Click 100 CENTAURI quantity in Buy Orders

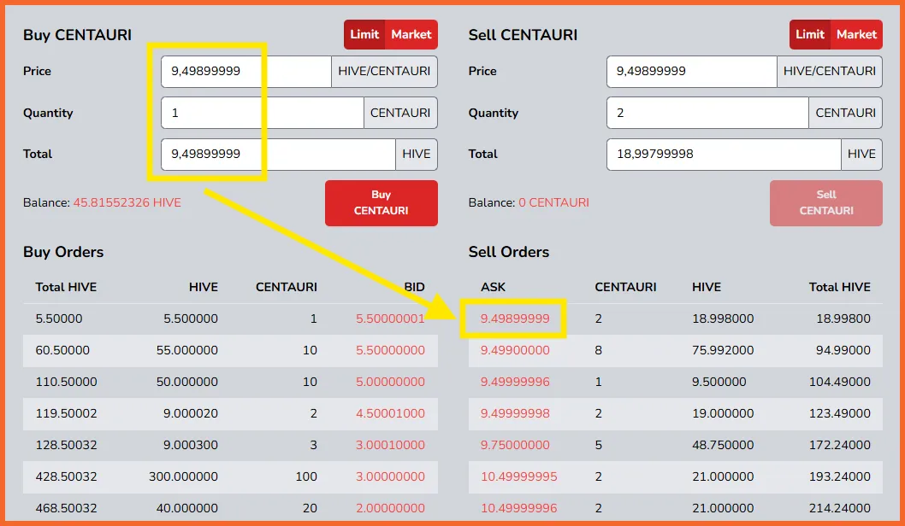coord(306,477)
